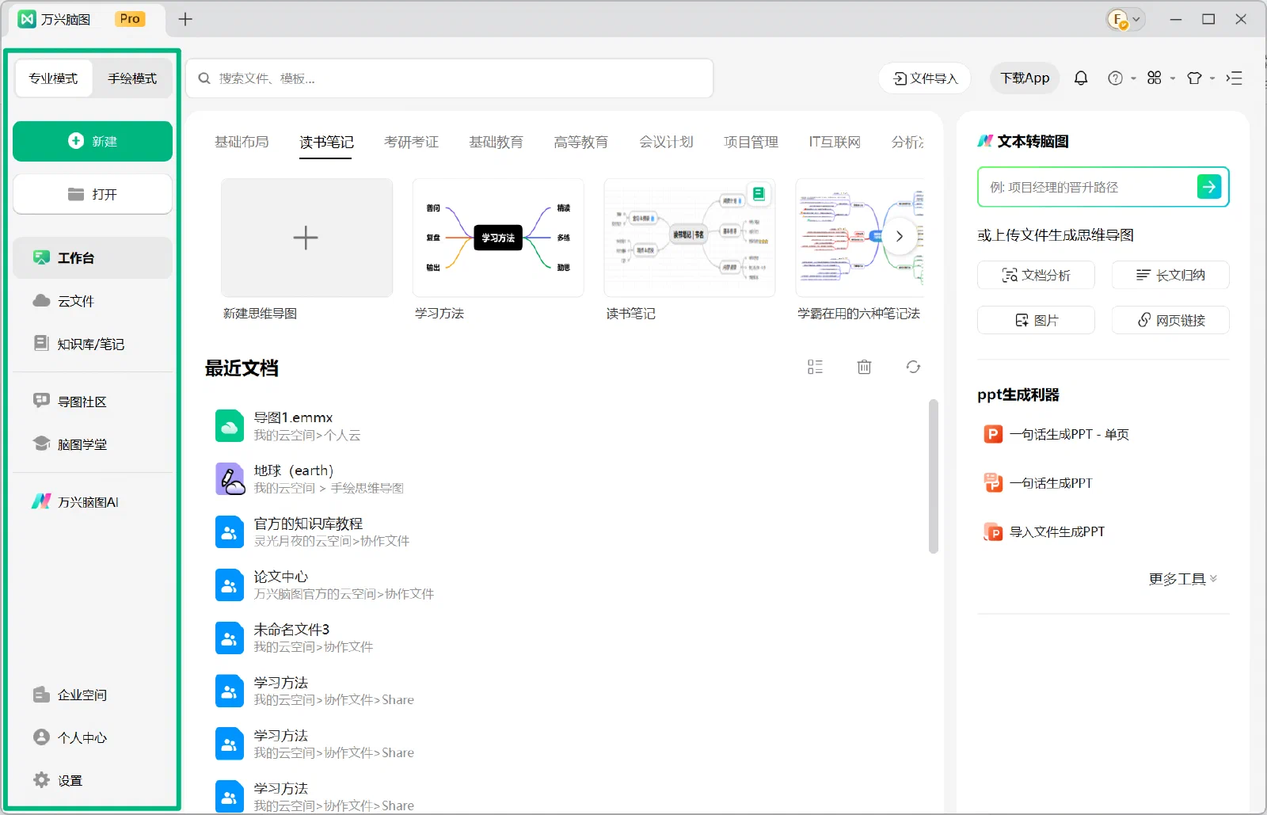Open 企业空间 in the sidebar

(93, 695)
